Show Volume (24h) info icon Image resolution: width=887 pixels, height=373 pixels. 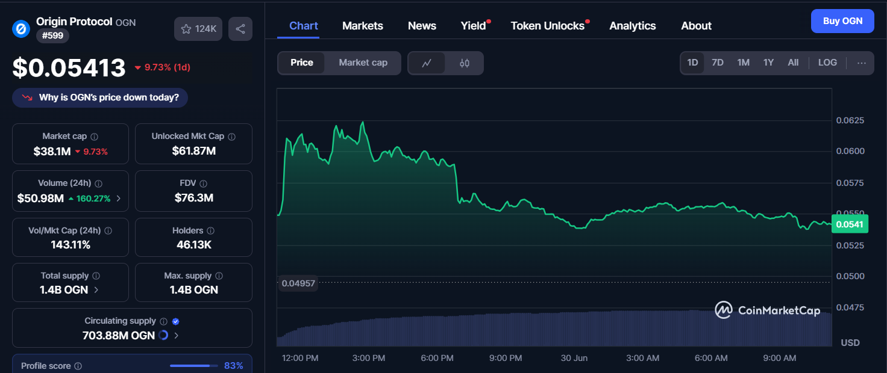click(x=99, y=183)
